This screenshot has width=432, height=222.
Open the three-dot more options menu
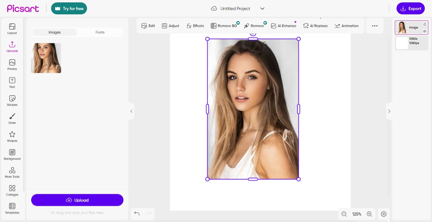(375, 26)
